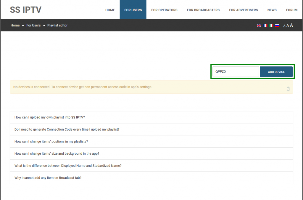Click the Home breadcrumb link

[15, 25]
